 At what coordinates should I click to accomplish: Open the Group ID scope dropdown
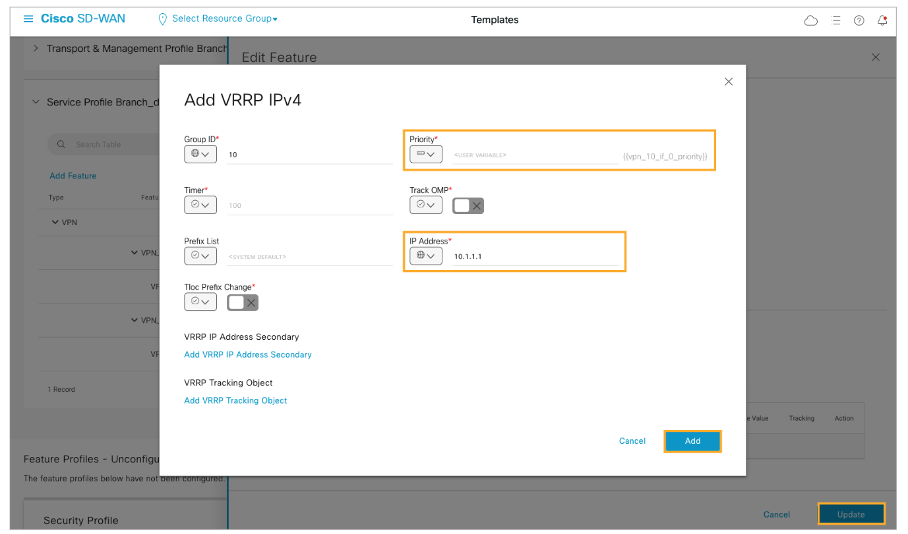(x=200, y=154)
